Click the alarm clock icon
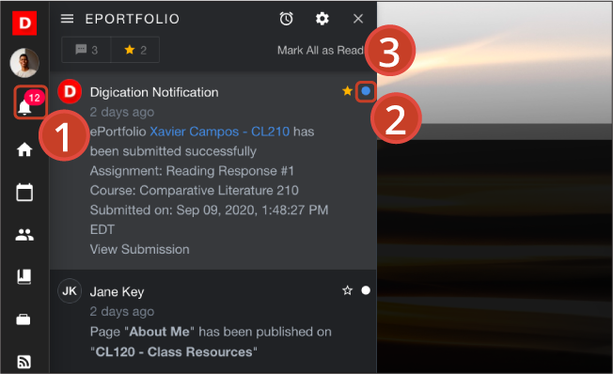This screenshot has height=374, width=613. [x=286, y=19]
